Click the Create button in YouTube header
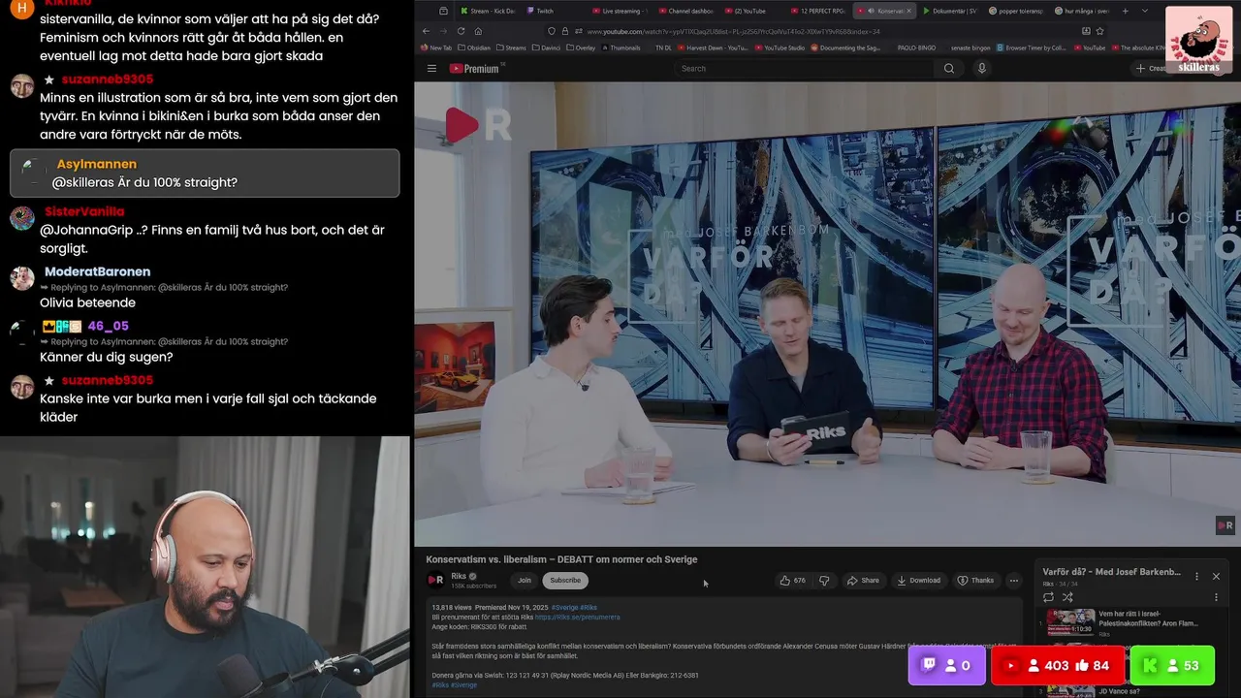 point(1154,69)
